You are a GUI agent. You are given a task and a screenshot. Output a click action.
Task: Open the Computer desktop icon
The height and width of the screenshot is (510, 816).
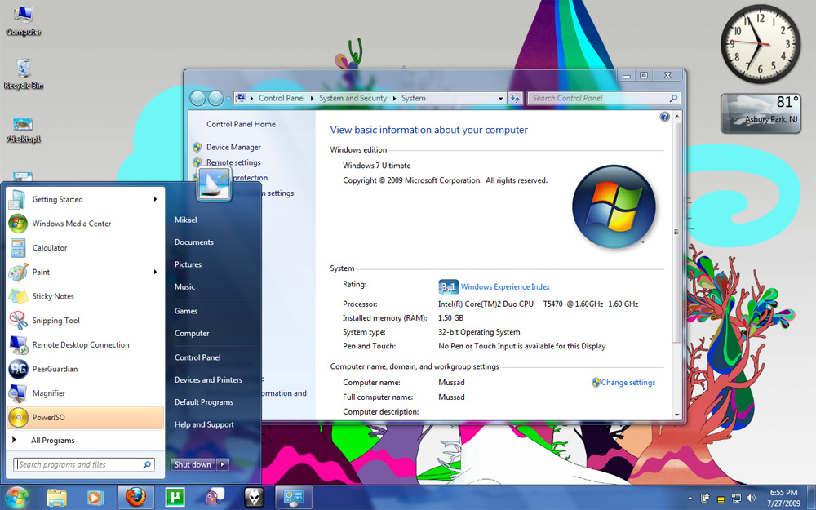[24, 21]
